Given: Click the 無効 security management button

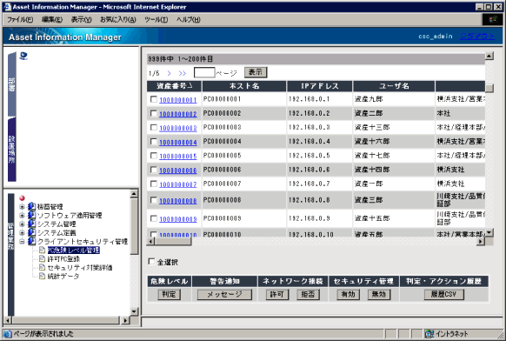Looking at the screenshot, I should (x=379, y=294).
